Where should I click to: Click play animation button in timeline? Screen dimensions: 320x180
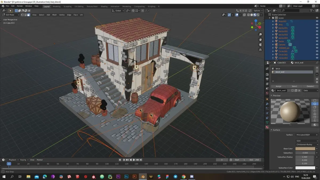(x=134, y=160)
